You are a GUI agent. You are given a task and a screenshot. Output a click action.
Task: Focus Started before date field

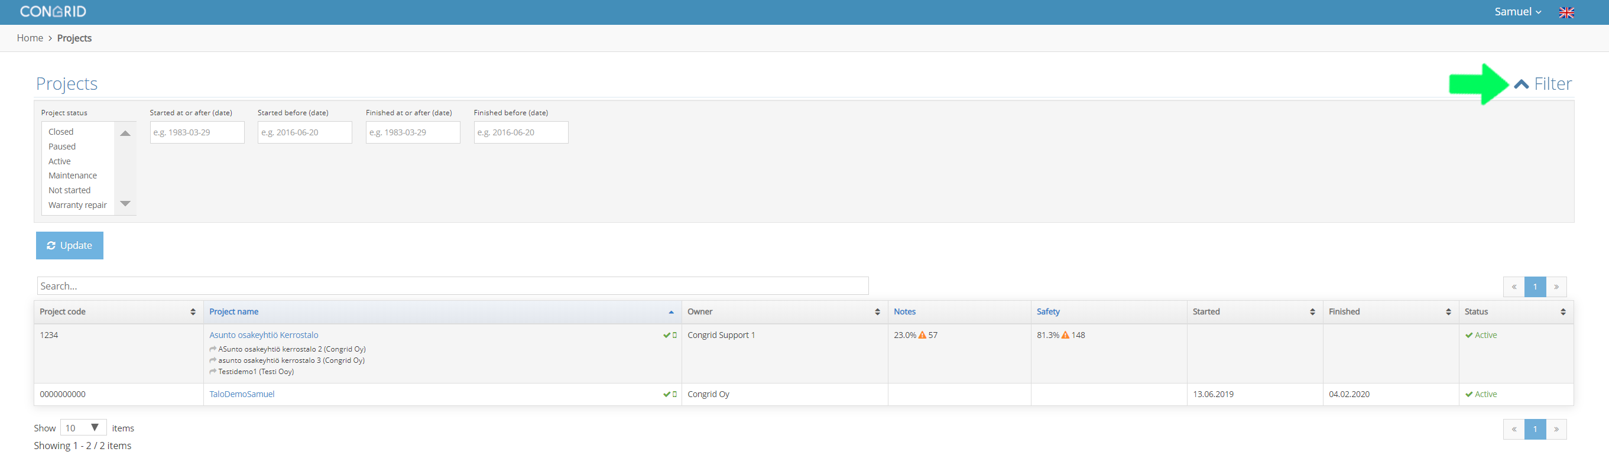click(305, 132)
